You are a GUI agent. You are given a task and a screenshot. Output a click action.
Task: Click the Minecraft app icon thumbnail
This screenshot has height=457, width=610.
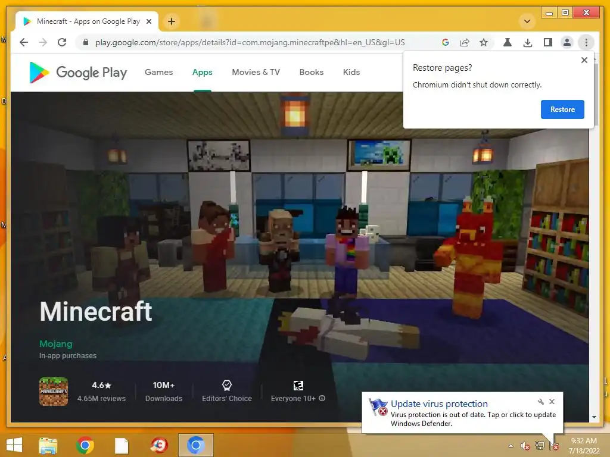pyautogui.click(x=54, y=392)
